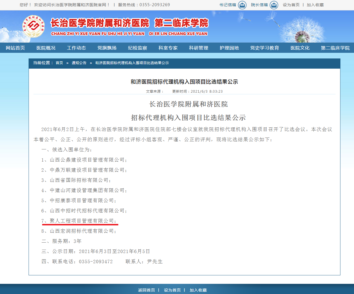Click heading 长治医学院附属和济医院 in article body
This screenshot has width=354, height=294.
(188, 104)
